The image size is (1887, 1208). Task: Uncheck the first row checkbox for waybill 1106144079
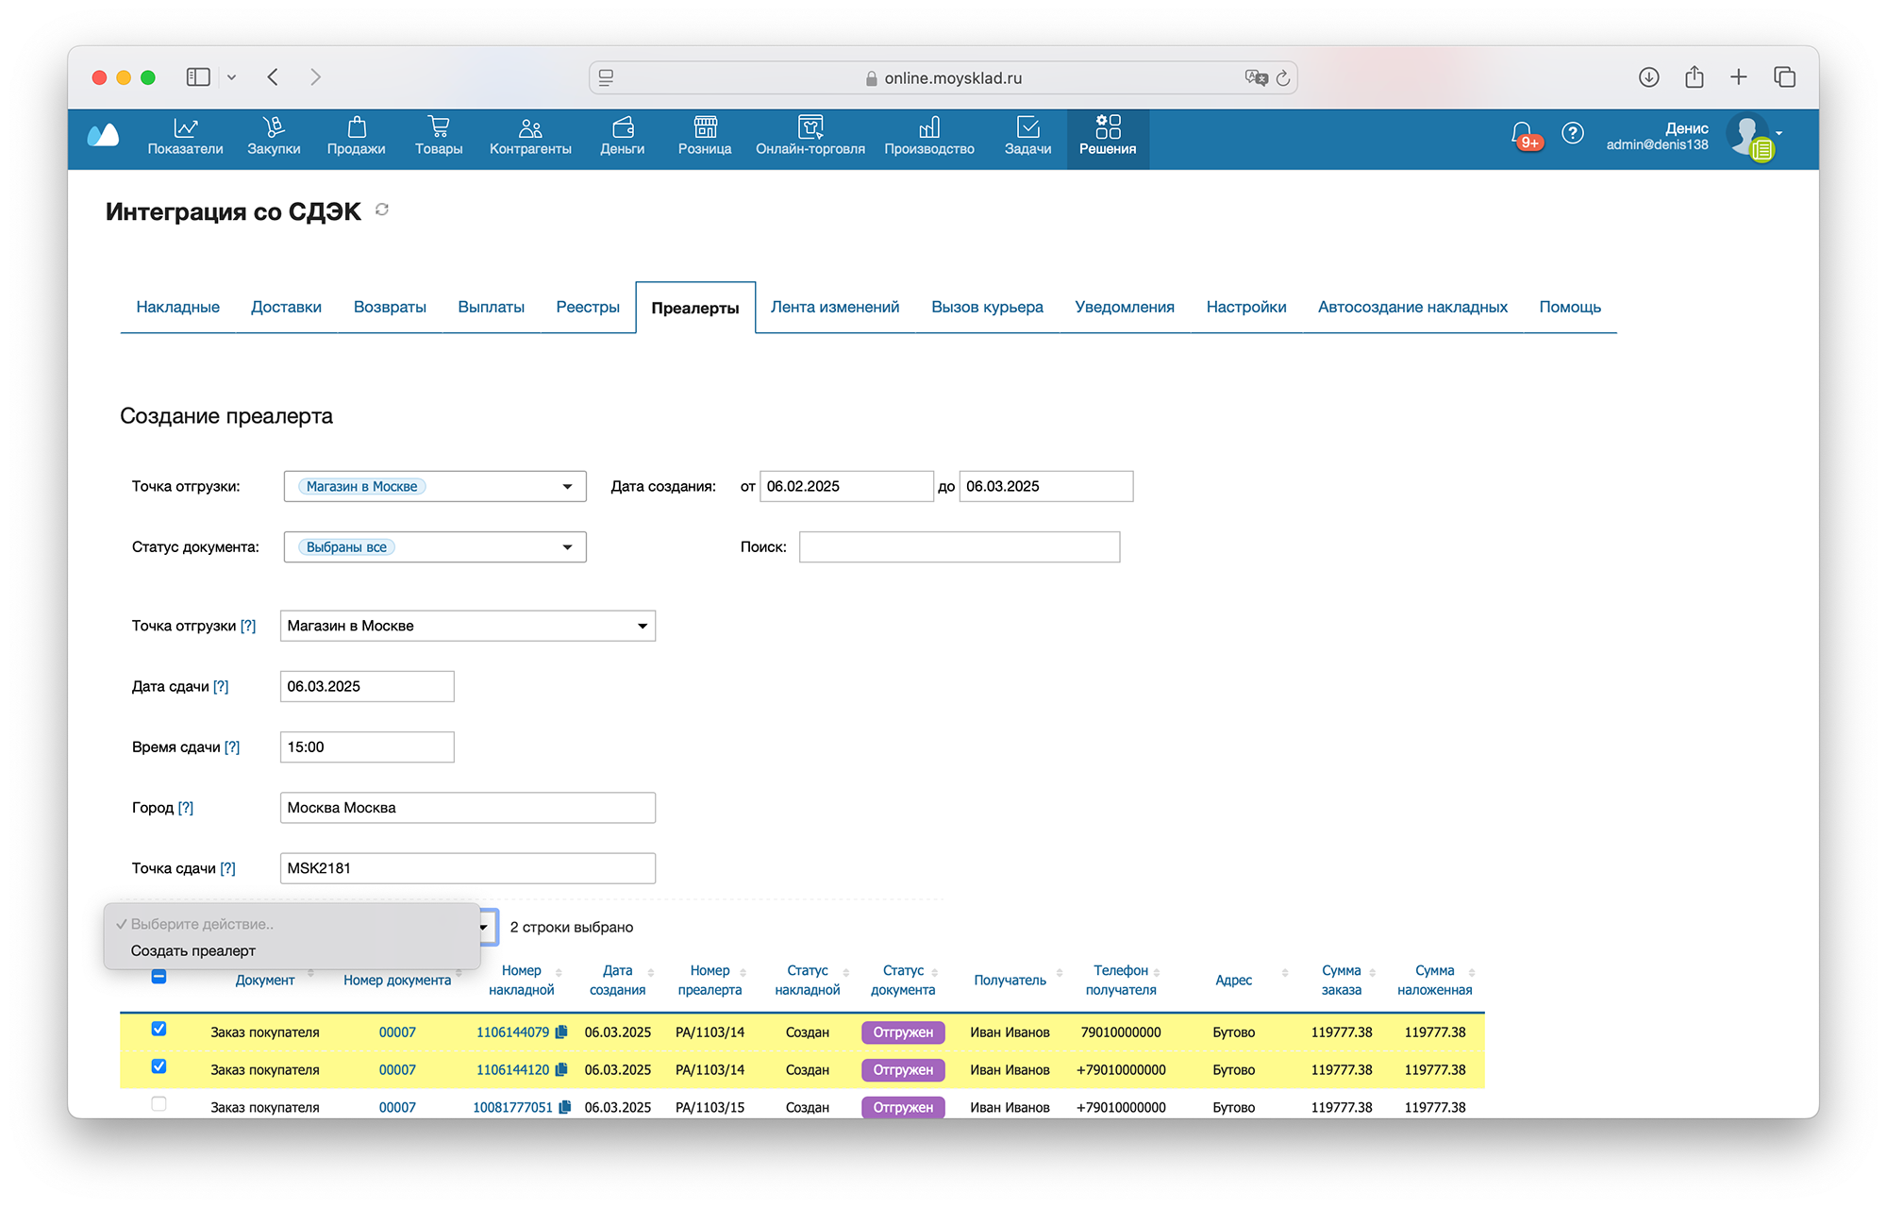159,1030
